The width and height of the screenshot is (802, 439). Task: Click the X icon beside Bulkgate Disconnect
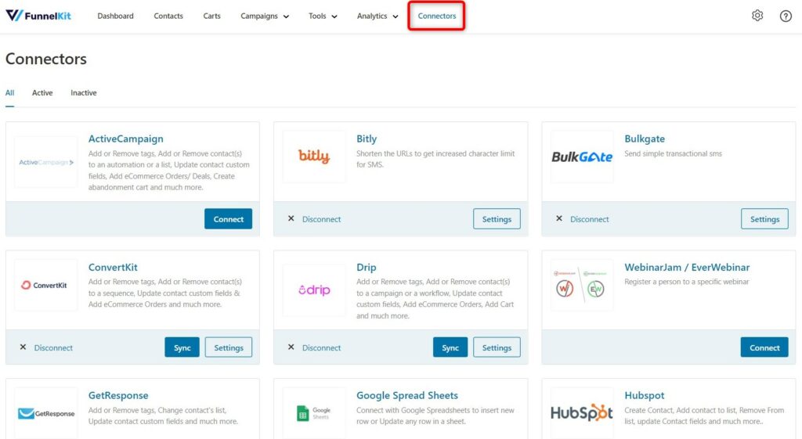(559, 219)
